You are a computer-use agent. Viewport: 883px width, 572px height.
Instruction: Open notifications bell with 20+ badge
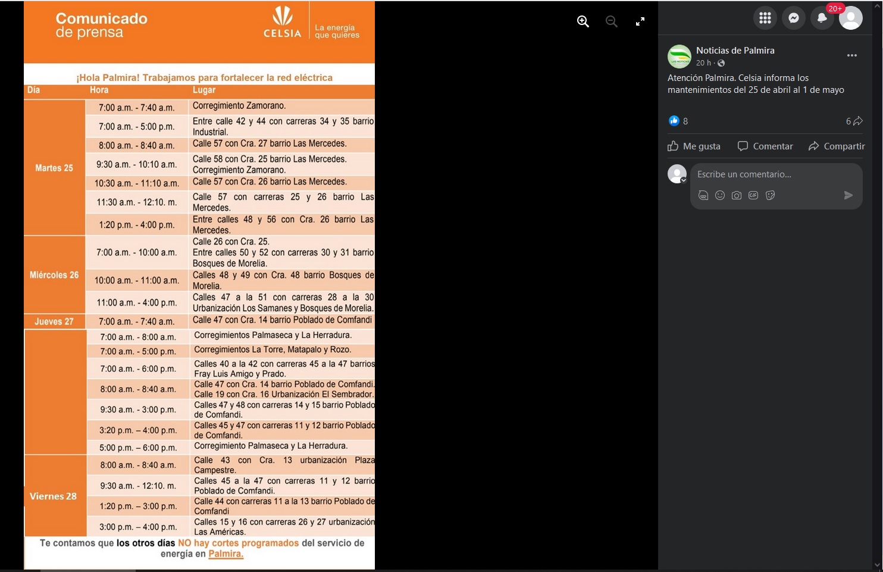822,18
